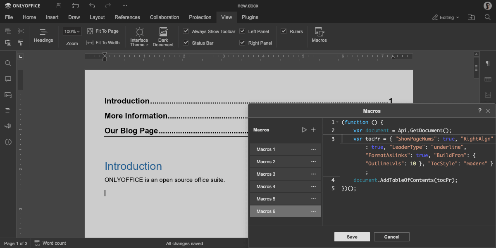Screen dimensions: 496x248
Task: Click the Print icon in title bar
Action: click(x=75, y=6)
